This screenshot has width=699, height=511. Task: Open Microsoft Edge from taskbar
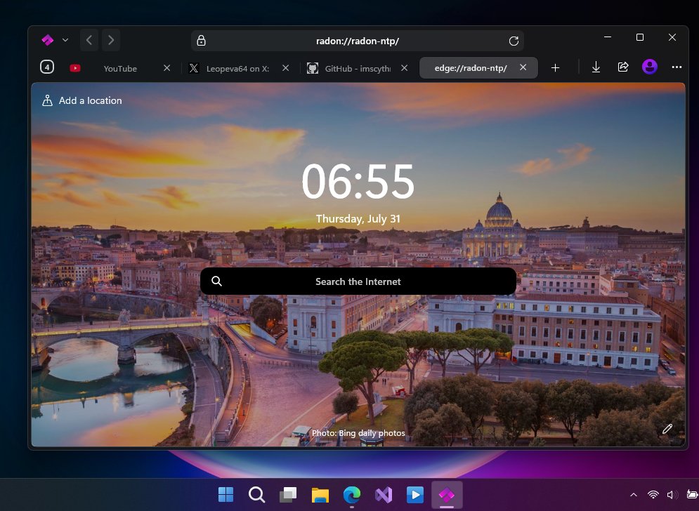point(352,495)
